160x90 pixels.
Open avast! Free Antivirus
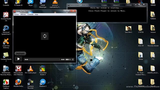tap(6, 43)
